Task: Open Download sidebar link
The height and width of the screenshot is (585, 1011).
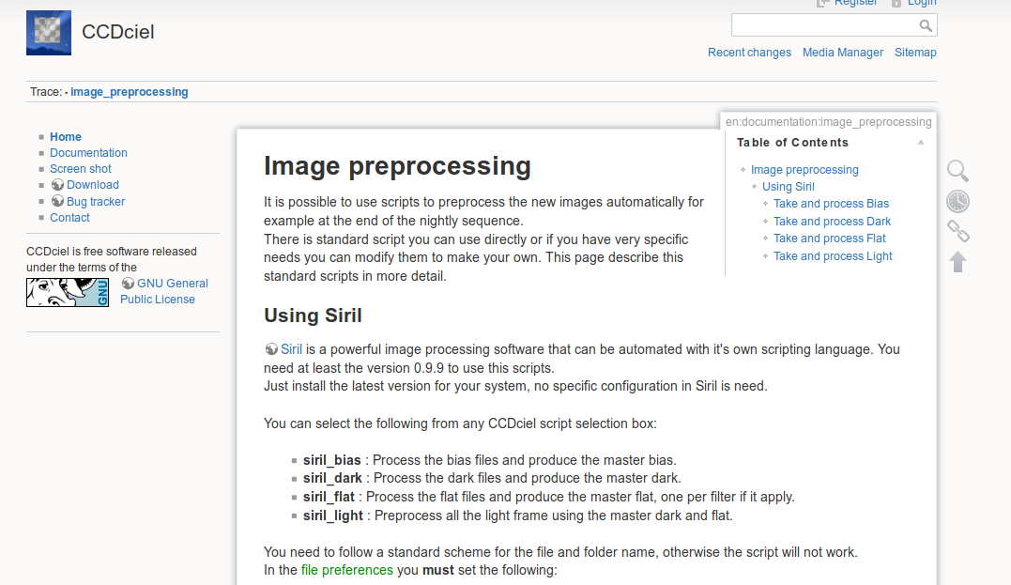Action: (x=93, y=185)
